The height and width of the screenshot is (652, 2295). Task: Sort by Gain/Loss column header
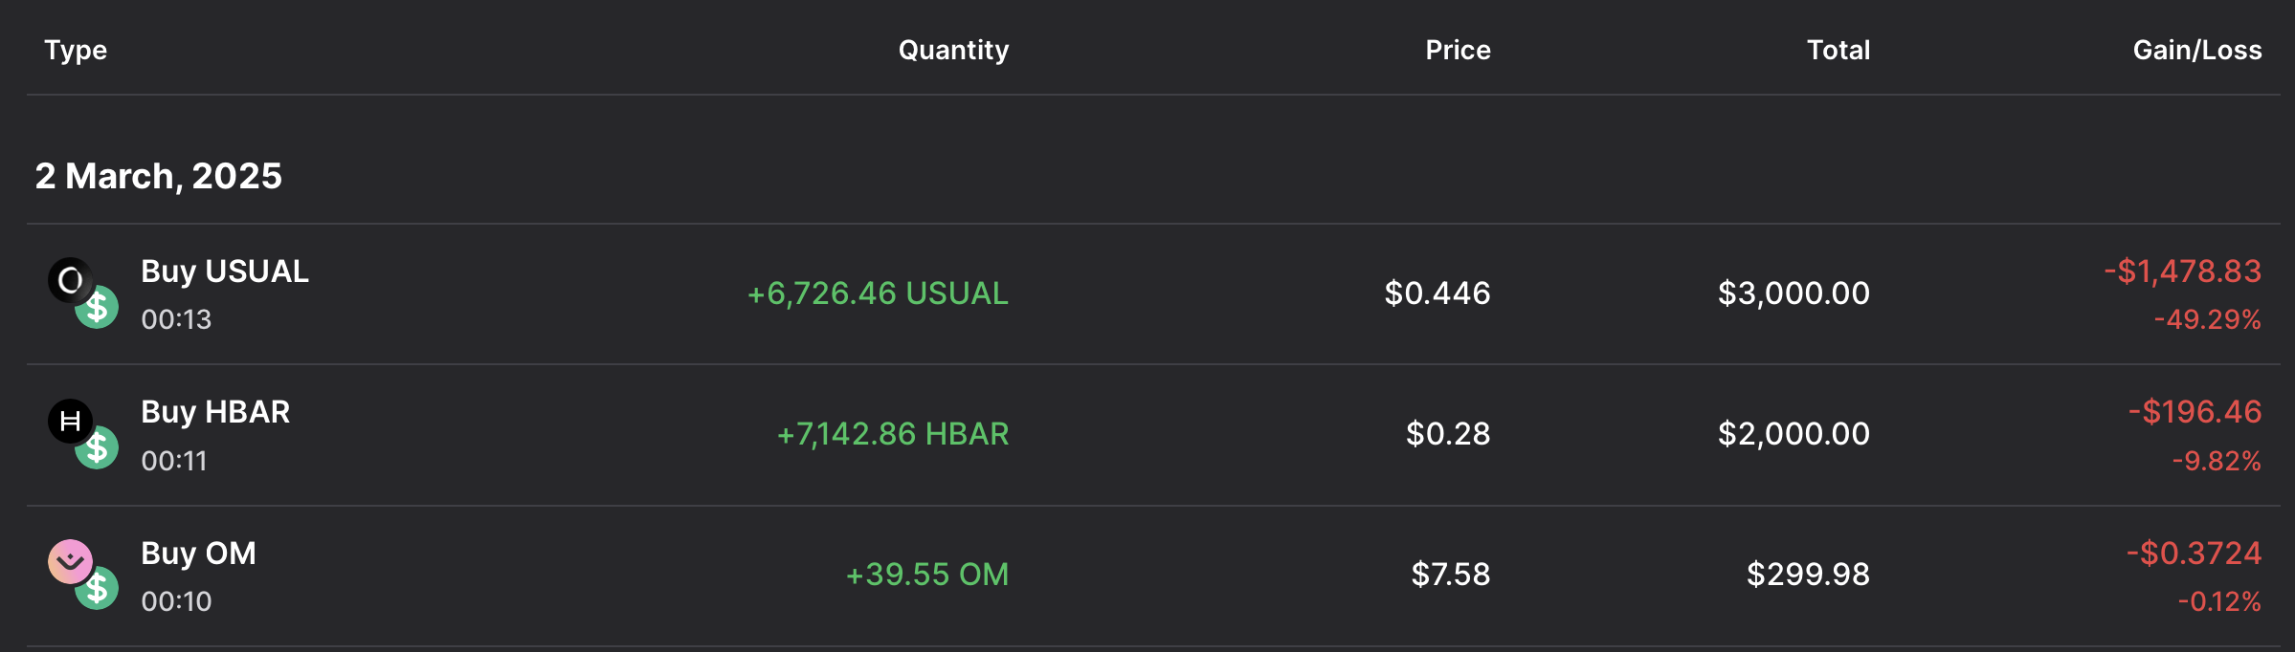[2196, 50]
